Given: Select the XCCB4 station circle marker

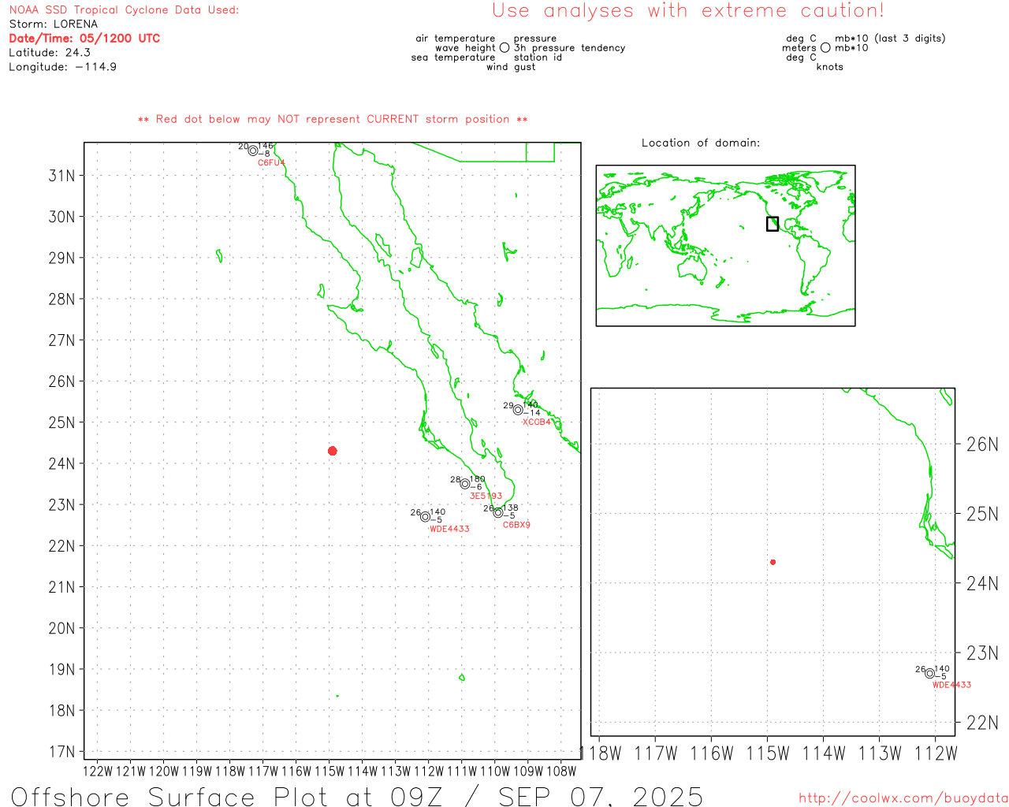Looking at the screenshot, I should tap(518, 410).
